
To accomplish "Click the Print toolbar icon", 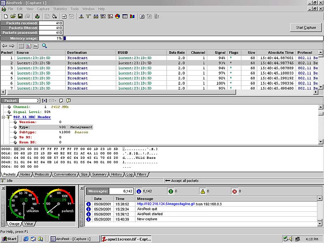I will pos(28,16).
